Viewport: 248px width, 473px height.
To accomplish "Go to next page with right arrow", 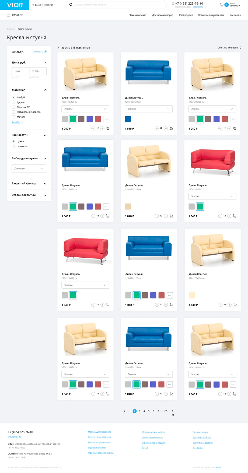I will pyautogui.click(x=173, y=411).
